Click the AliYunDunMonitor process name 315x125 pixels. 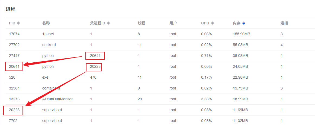coord(57,99)
